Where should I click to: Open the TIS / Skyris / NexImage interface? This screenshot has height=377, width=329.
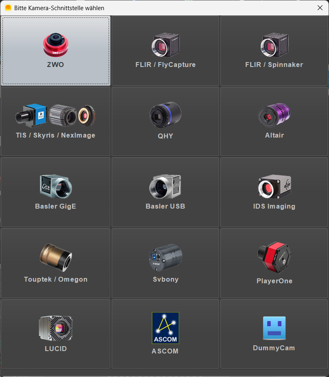click(56, 121)
